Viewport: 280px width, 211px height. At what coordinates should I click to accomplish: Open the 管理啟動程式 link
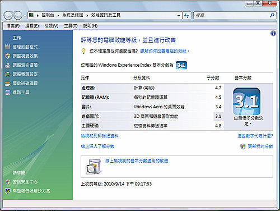(x=25, y=47)
